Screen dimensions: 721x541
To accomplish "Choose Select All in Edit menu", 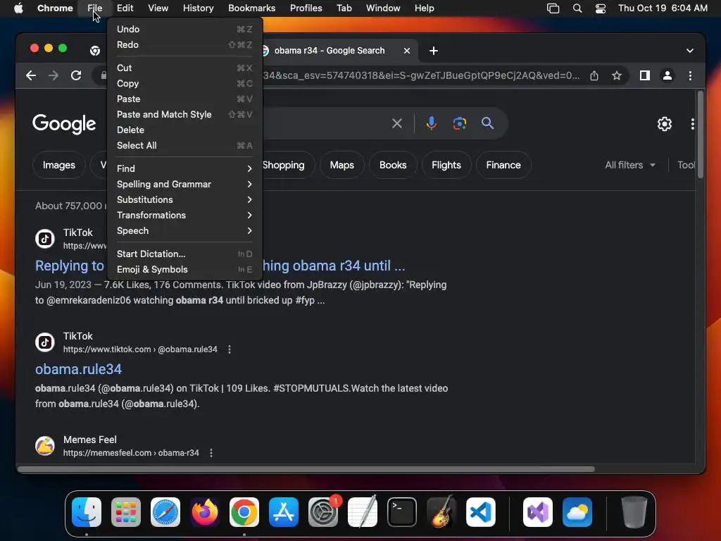I will [x=184, y=145].
